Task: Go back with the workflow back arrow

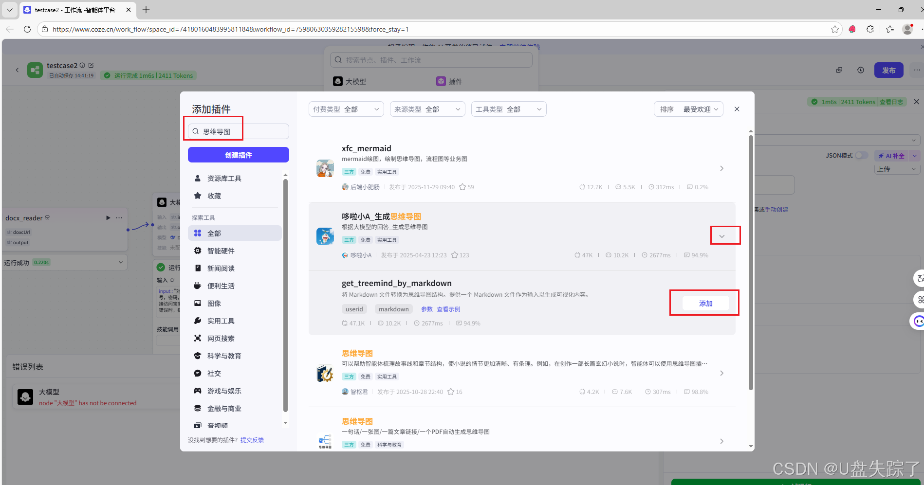Action: coord(18,70)
